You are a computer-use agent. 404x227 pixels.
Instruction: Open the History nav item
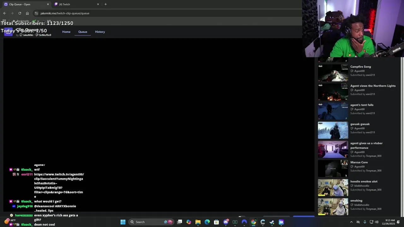click(x=100, y=32)
